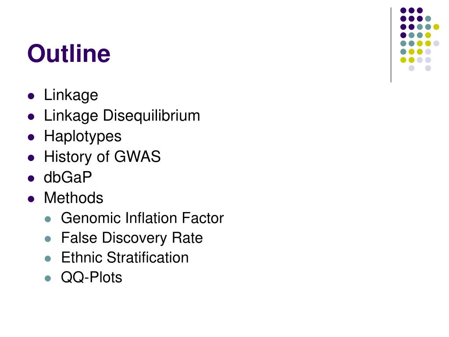Click the Outline slide title
Image resolution: width=449 pixels, height=337 pixels.
pyautogui.click(x=69, y=53)
